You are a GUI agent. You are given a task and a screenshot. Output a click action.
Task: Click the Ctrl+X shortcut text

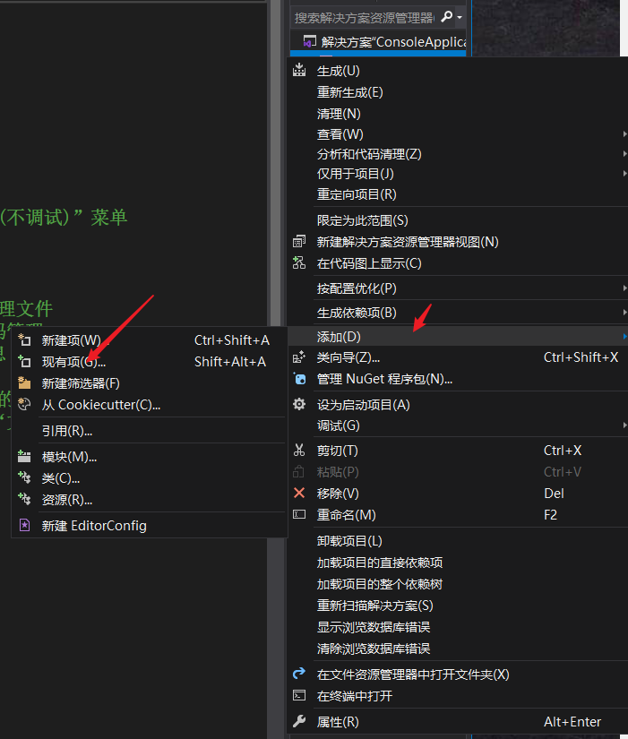563,450
